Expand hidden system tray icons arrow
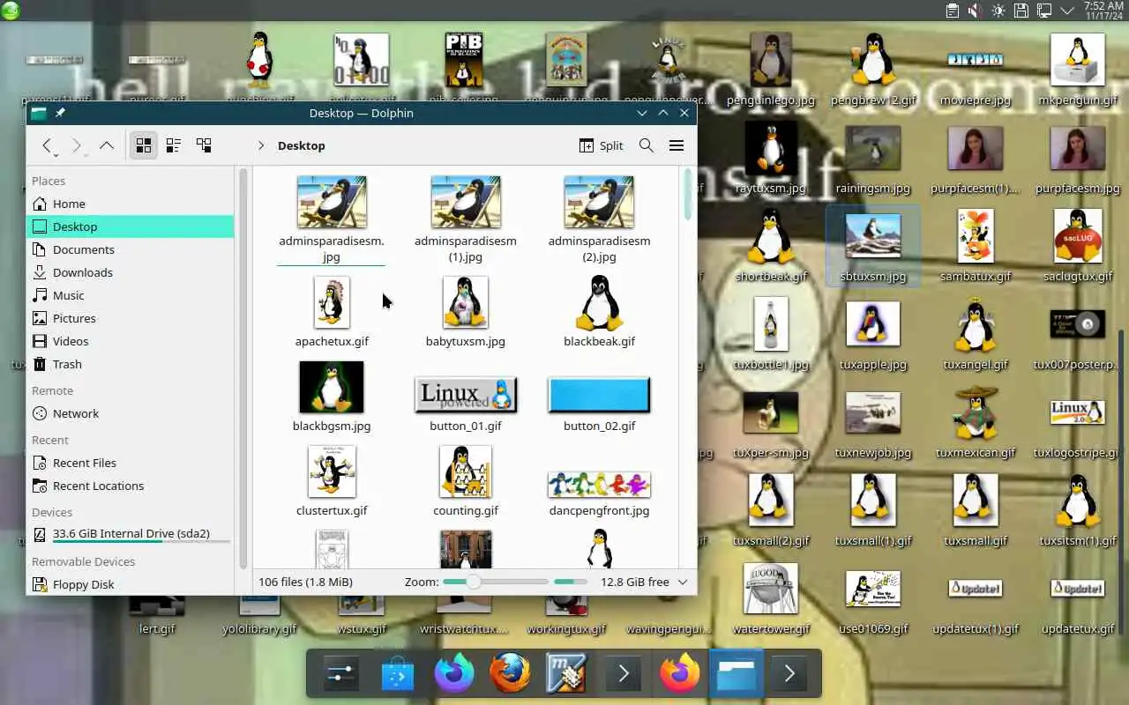1129x705 pixels. [1067, 11]
